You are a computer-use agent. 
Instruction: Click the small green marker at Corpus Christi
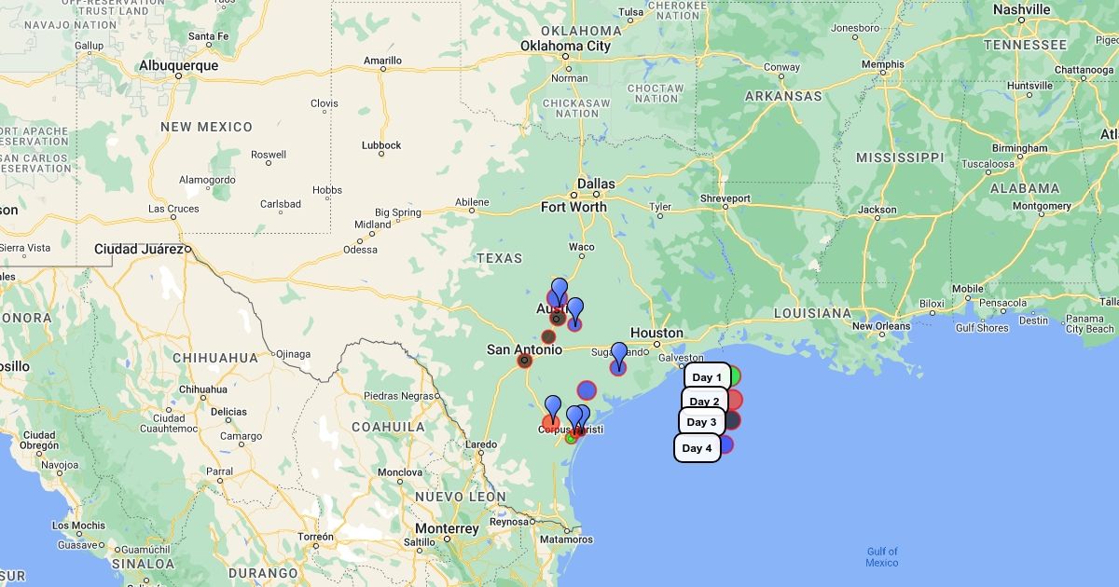[x=571, y=438]
